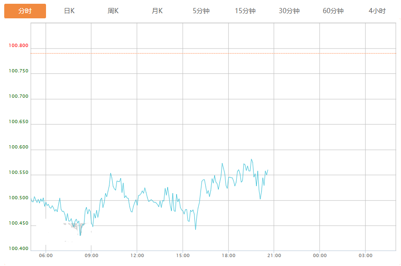Click the 12:00 time axis label
The image size is (401, 266).
(137, 256)
